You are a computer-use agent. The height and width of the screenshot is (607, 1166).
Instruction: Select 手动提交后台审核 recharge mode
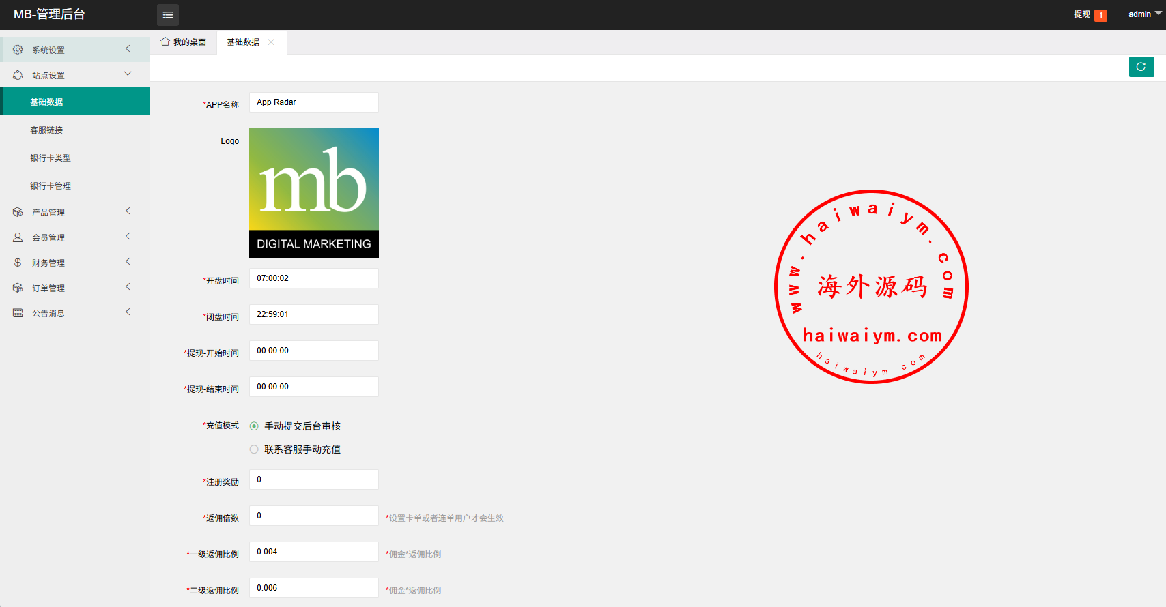[x=254, y=426]
